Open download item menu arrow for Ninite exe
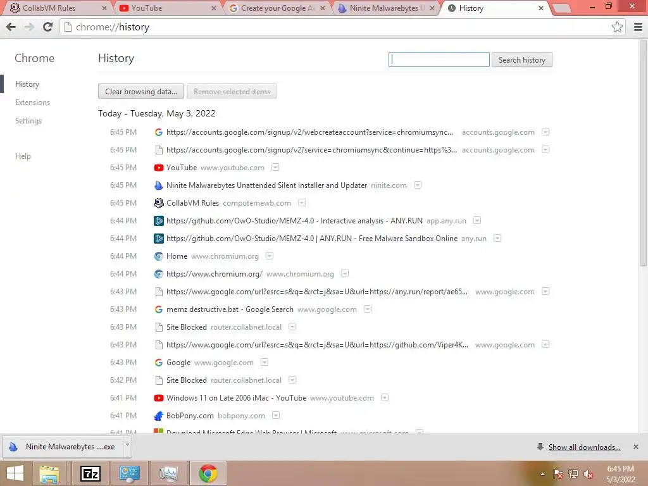 coord(127,445)
